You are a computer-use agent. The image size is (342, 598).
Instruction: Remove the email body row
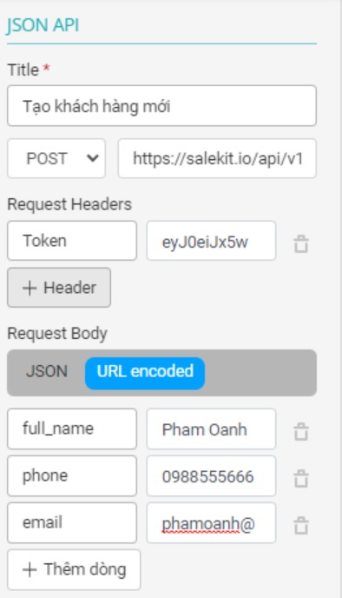tap(301, 526)
